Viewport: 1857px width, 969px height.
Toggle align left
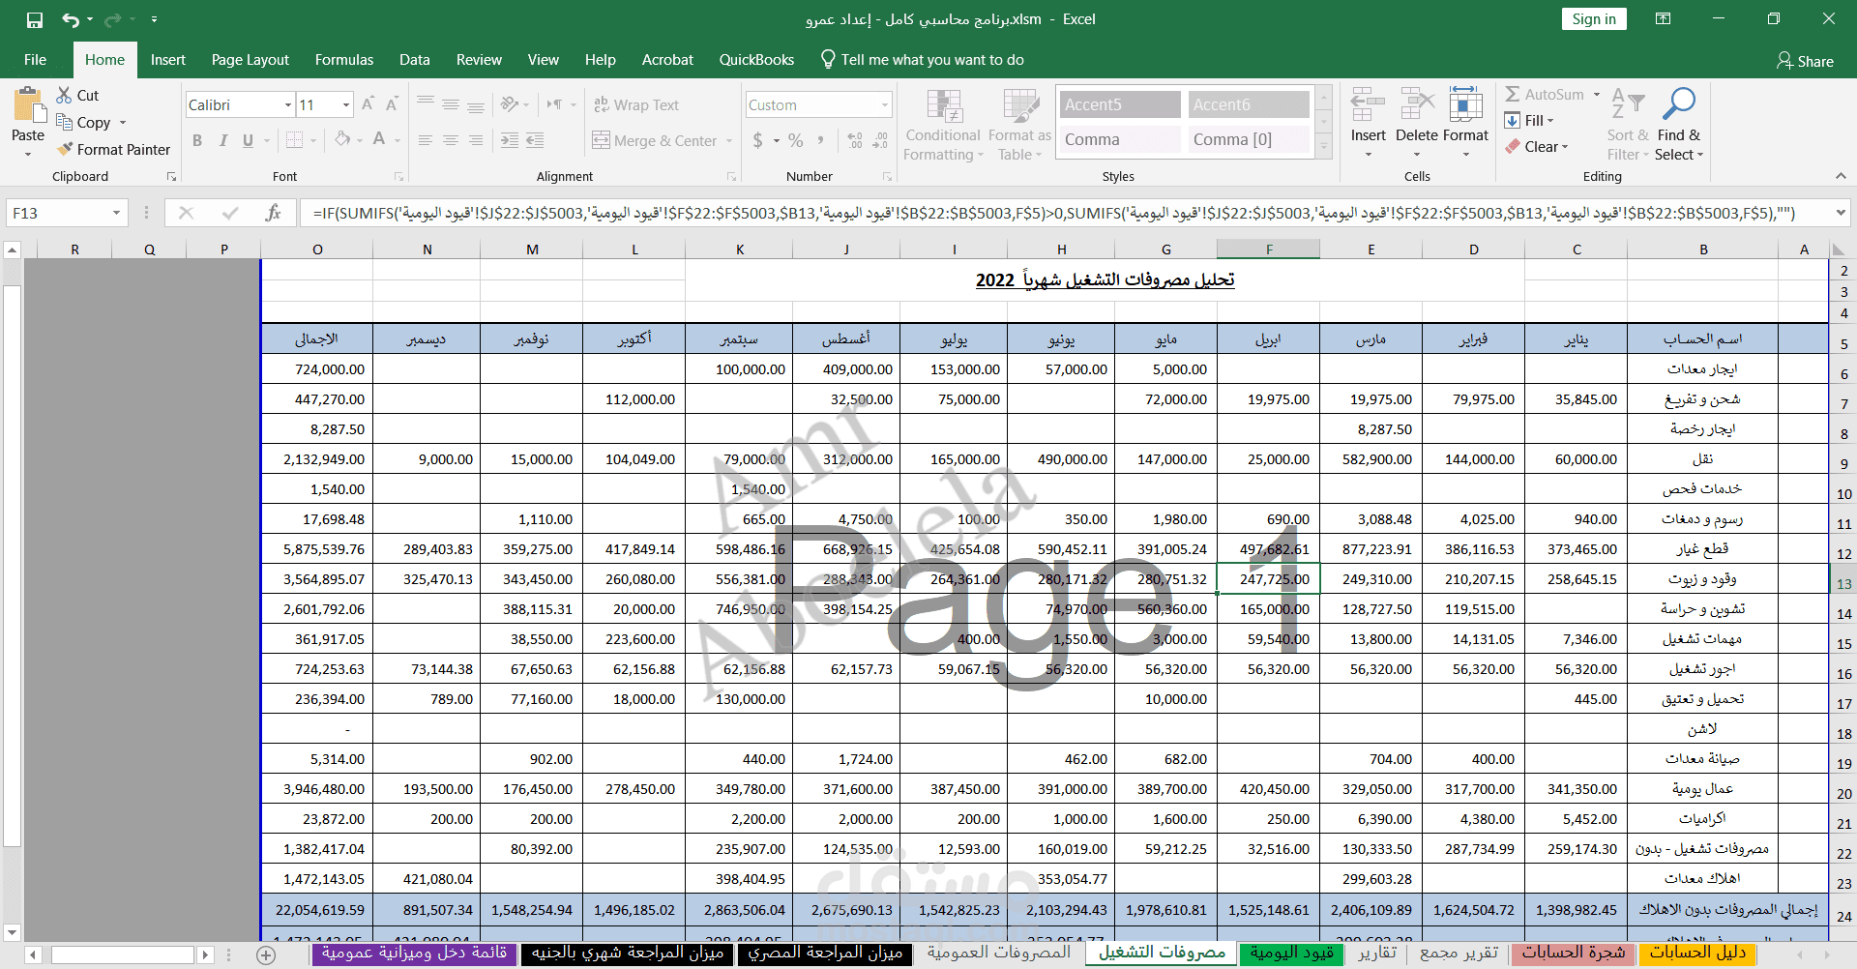point(425,140)
